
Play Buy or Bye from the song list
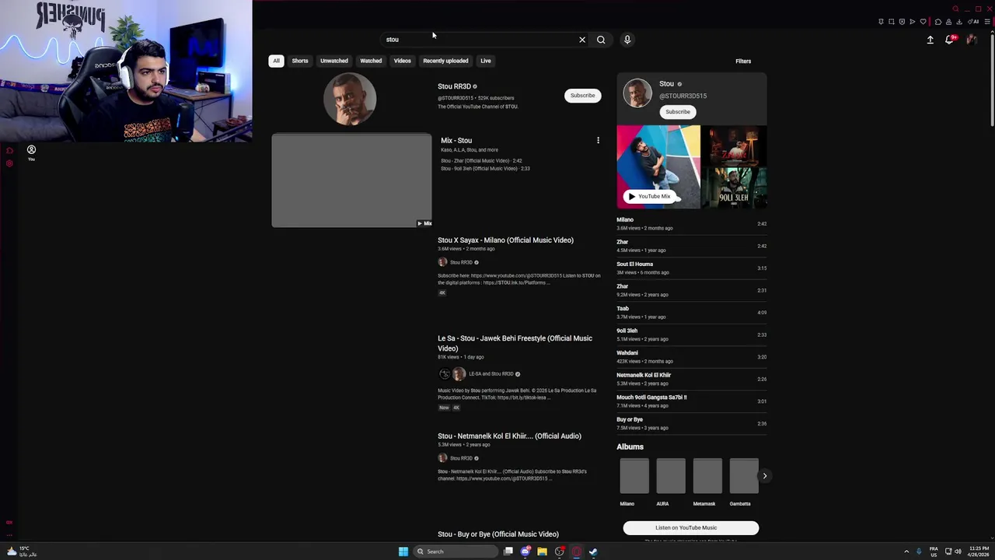tap(692, 424)
